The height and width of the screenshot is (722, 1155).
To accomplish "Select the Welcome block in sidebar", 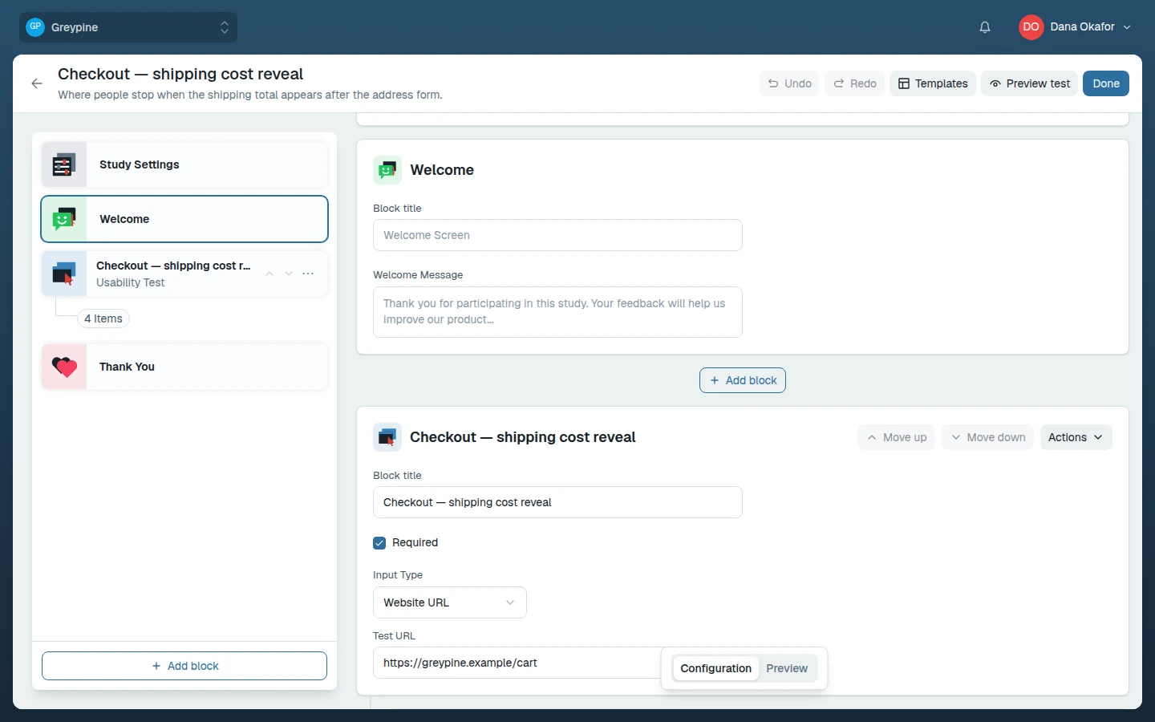I will click(184, 219).
